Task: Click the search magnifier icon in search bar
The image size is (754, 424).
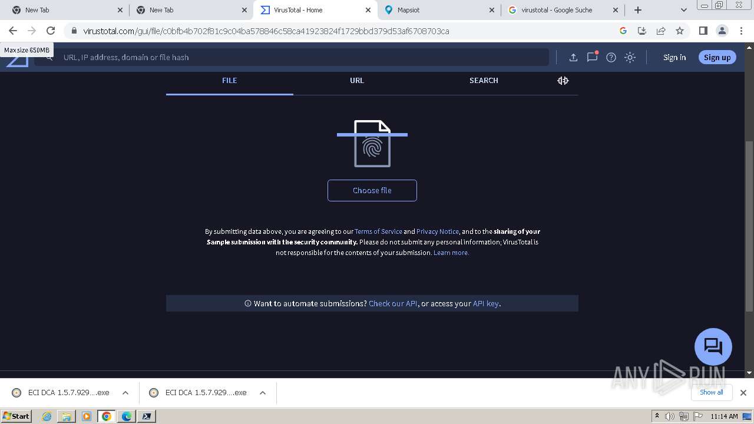Action: pyautogui.click(x=49, y=57)
